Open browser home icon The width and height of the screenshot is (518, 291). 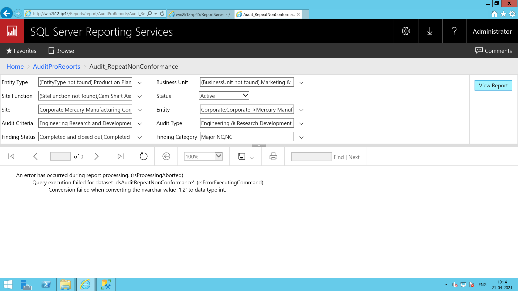494,14
